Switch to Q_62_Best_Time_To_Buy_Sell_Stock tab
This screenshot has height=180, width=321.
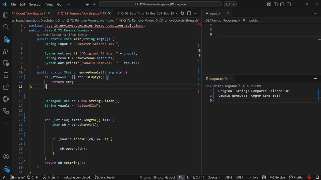(x=145, y=13)
